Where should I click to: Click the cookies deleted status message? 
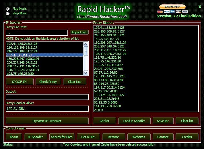pyautogui.click(x=109, y=145)
